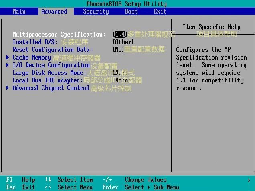
Task: Click the Item Specific Help panel heading
Action: tap(211, 27)
